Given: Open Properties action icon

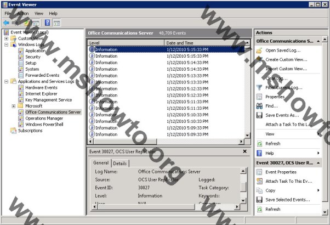Looking at the screenshot, I should click(x=259, y=97).
